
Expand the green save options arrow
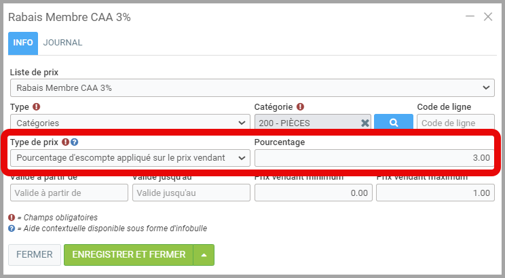point(204,255)
